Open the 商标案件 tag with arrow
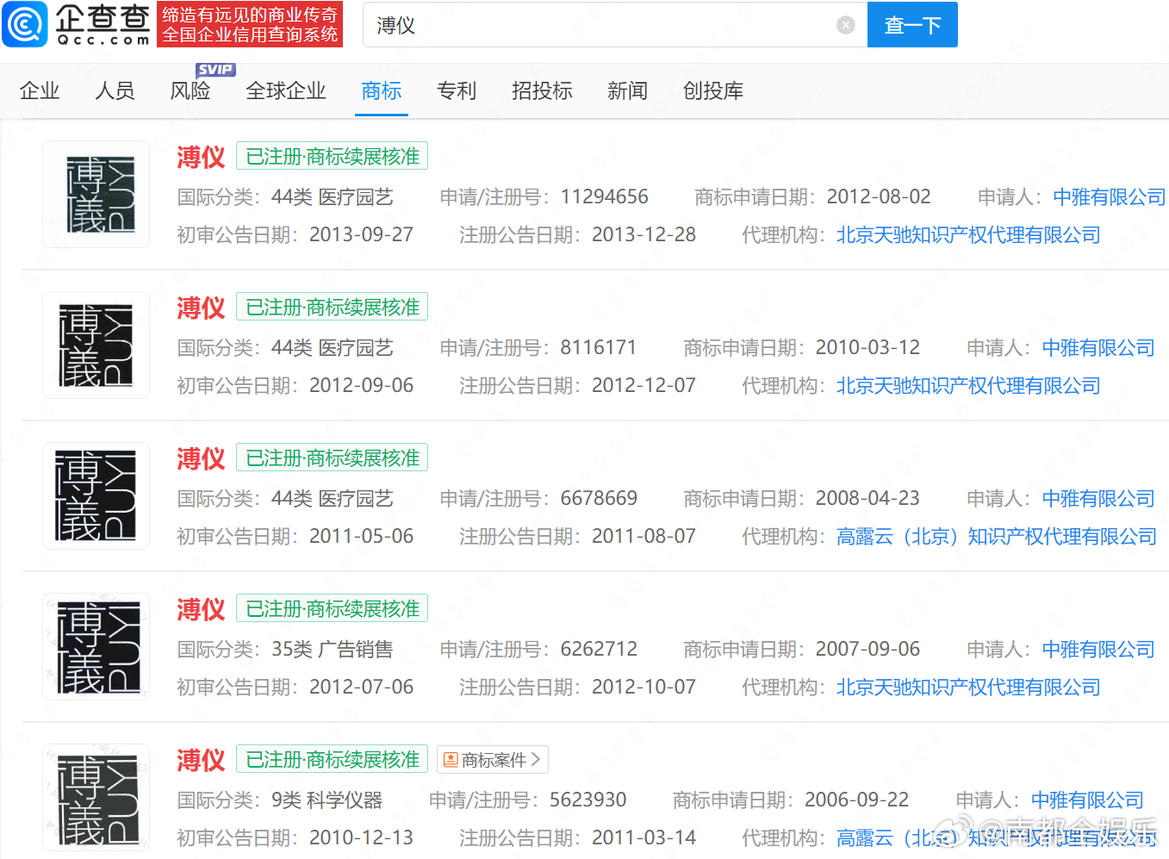This screenshot has width=1169, height=859. (493, 760)
